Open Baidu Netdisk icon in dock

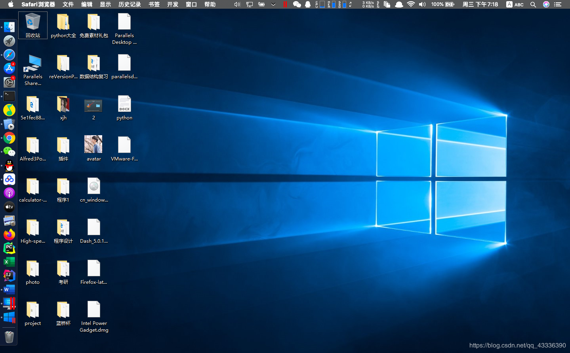(x=9, y=179)
